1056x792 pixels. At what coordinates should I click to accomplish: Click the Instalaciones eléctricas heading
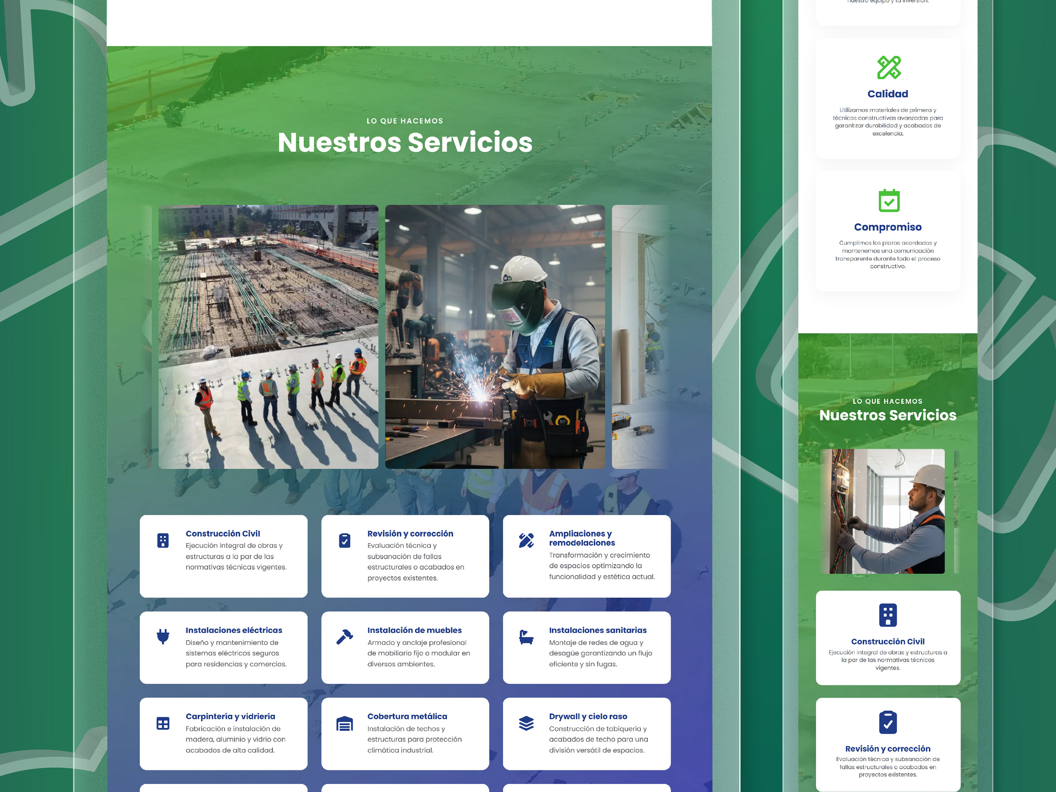[x=234, y=630]
